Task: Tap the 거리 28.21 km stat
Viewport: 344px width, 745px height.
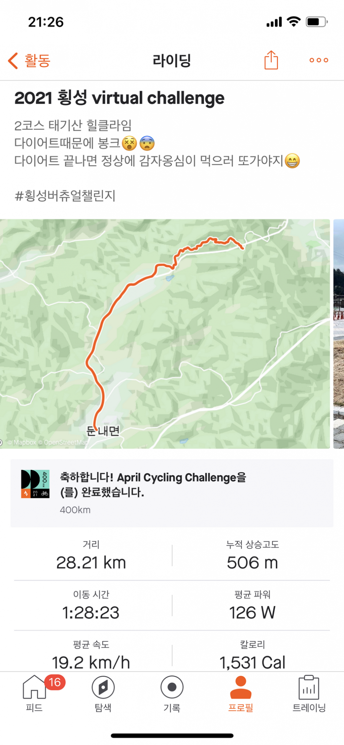Action: [91, 556]
